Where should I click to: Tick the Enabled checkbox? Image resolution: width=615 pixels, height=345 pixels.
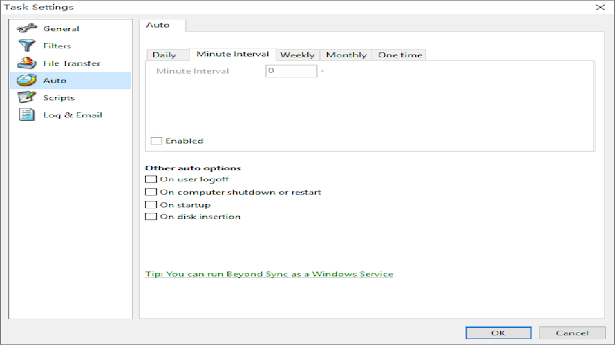[x=157, y=141]
